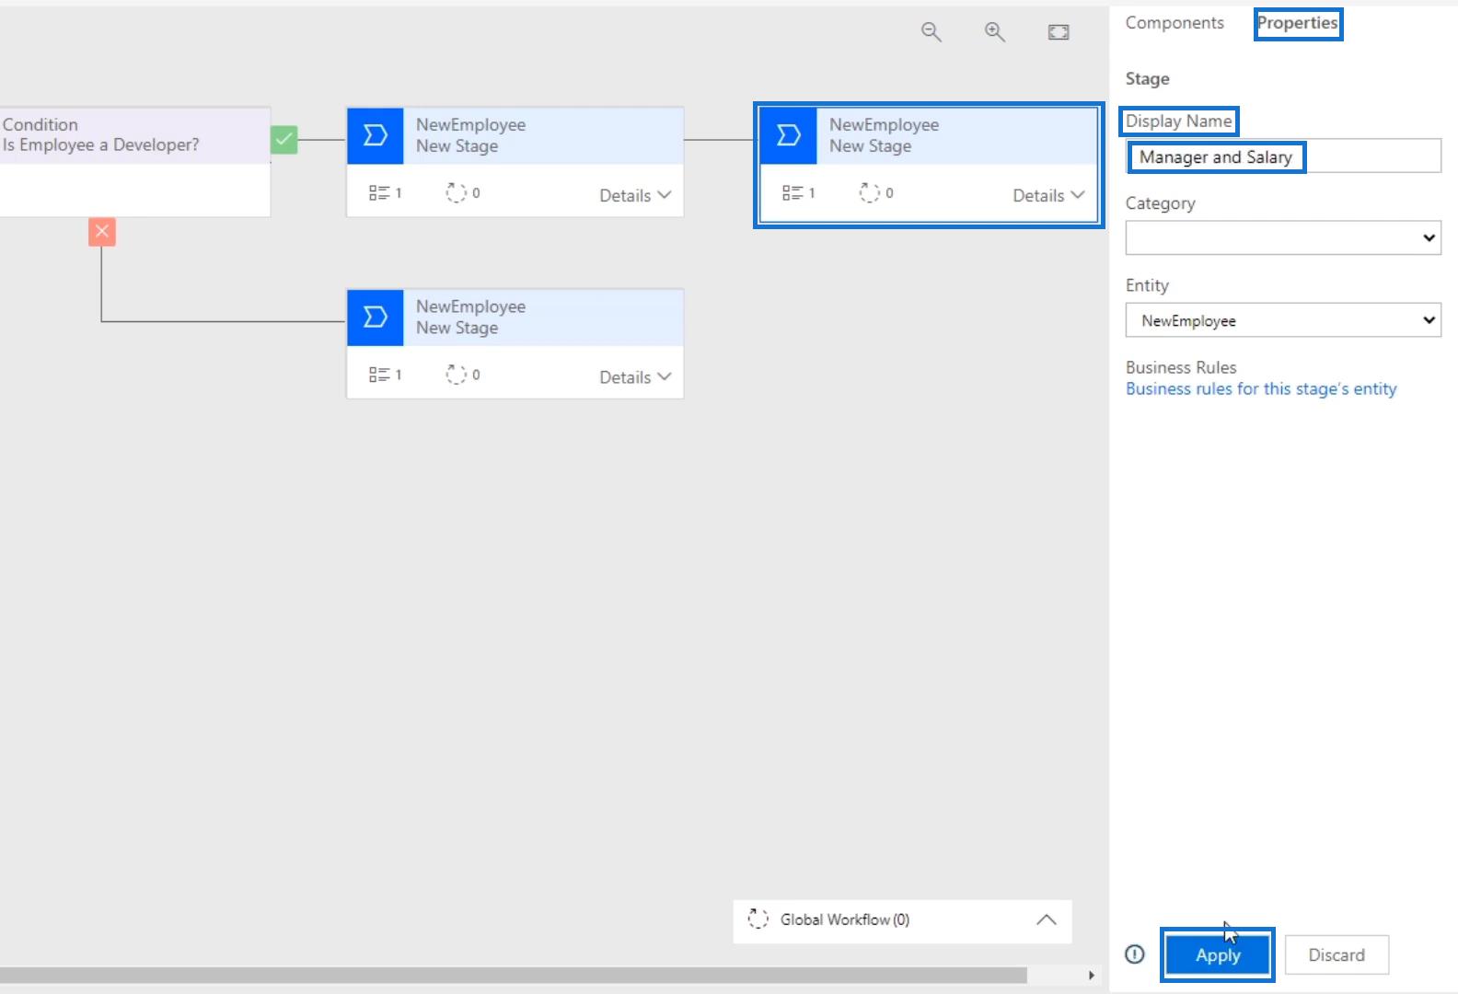This screenshot has height=994, width=1458.
Task: Click the zoom in magnifier icon
Action: tap(995, 32)
